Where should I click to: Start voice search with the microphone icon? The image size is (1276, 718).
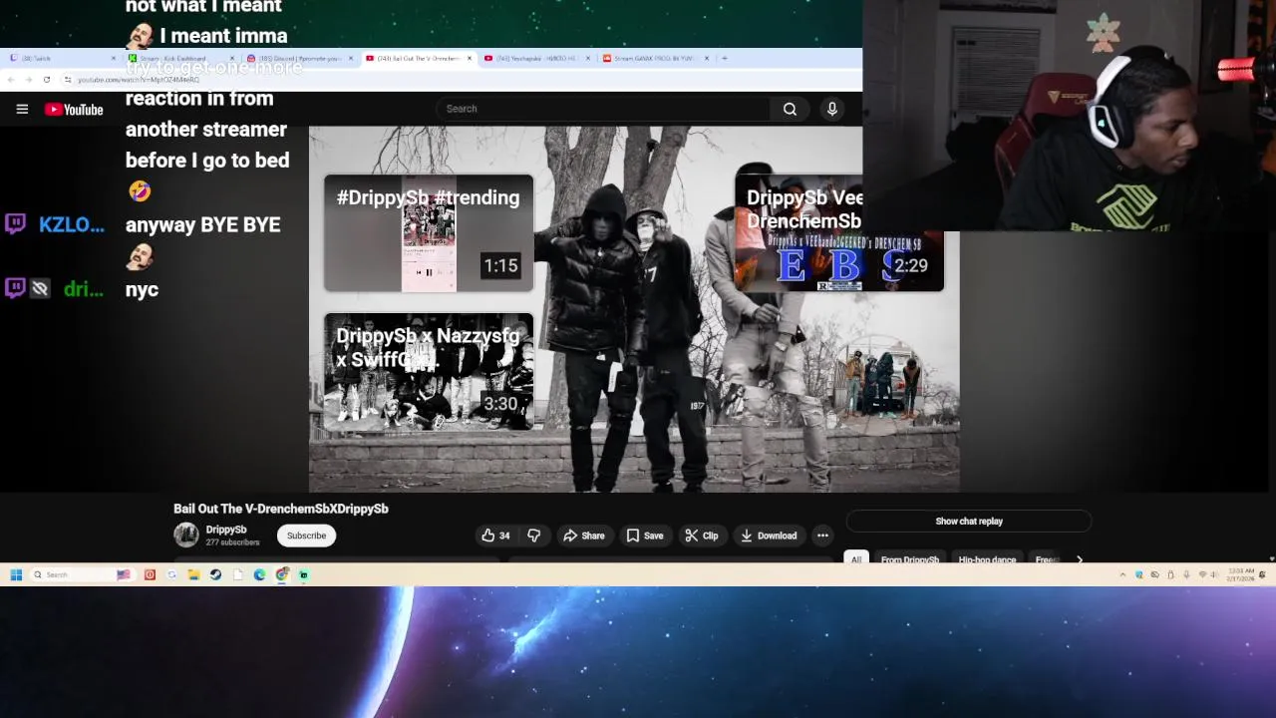point(832,109)
